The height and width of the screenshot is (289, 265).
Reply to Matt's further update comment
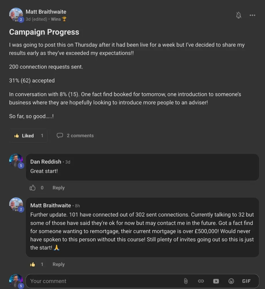point(58,264)
